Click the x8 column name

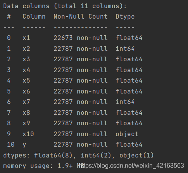pyautogui.click(x=26, y=112)
